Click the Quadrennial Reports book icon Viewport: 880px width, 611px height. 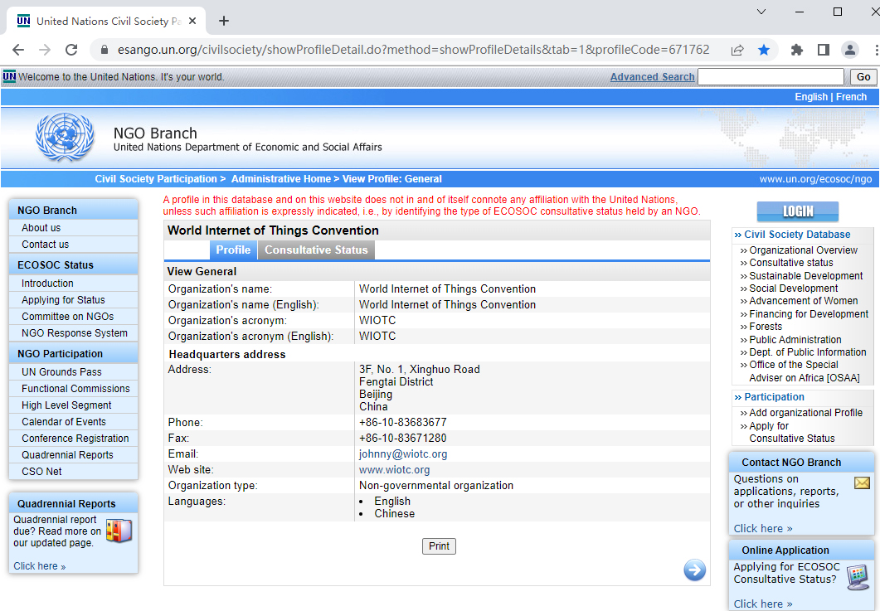pos(119,531)
